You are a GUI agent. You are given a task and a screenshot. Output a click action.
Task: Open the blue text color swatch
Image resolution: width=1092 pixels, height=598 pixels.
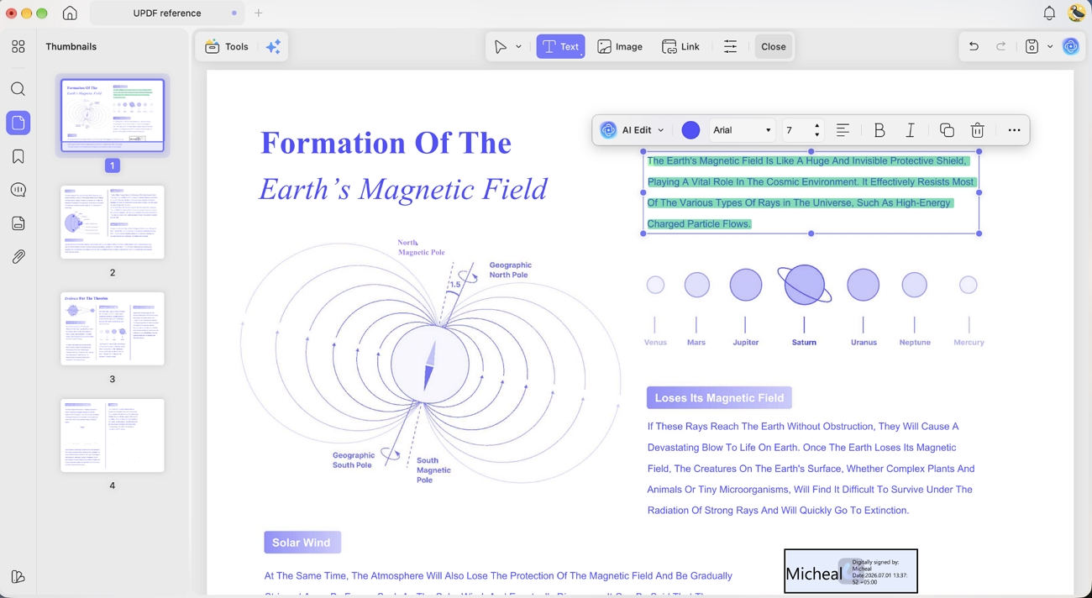690,130
